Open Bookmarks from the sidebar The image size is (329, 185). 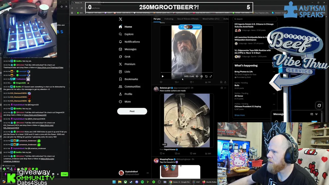click(x=128, y=79)
